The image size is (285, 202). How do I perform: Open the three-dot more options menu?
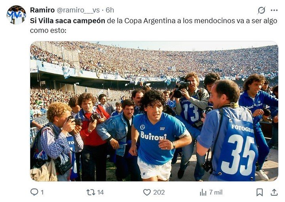[x=274, y=10]
